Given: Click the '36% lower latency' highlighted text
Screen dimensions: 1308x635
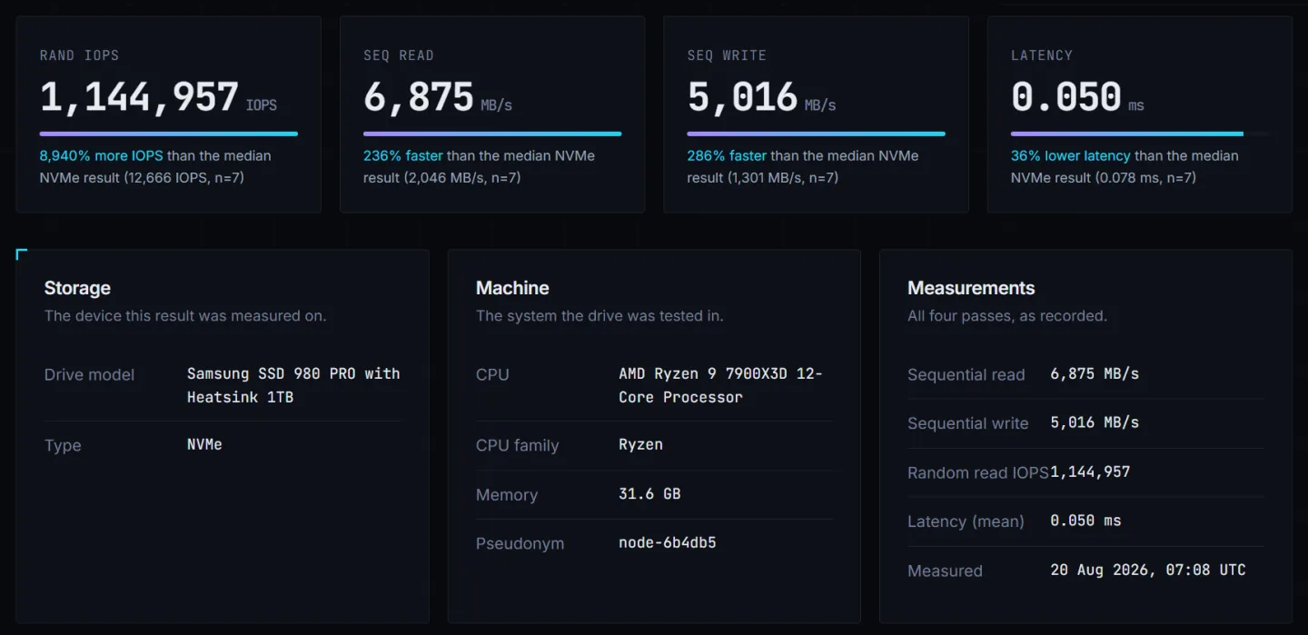Looking at the screenshot, I should click(1071, 155).
